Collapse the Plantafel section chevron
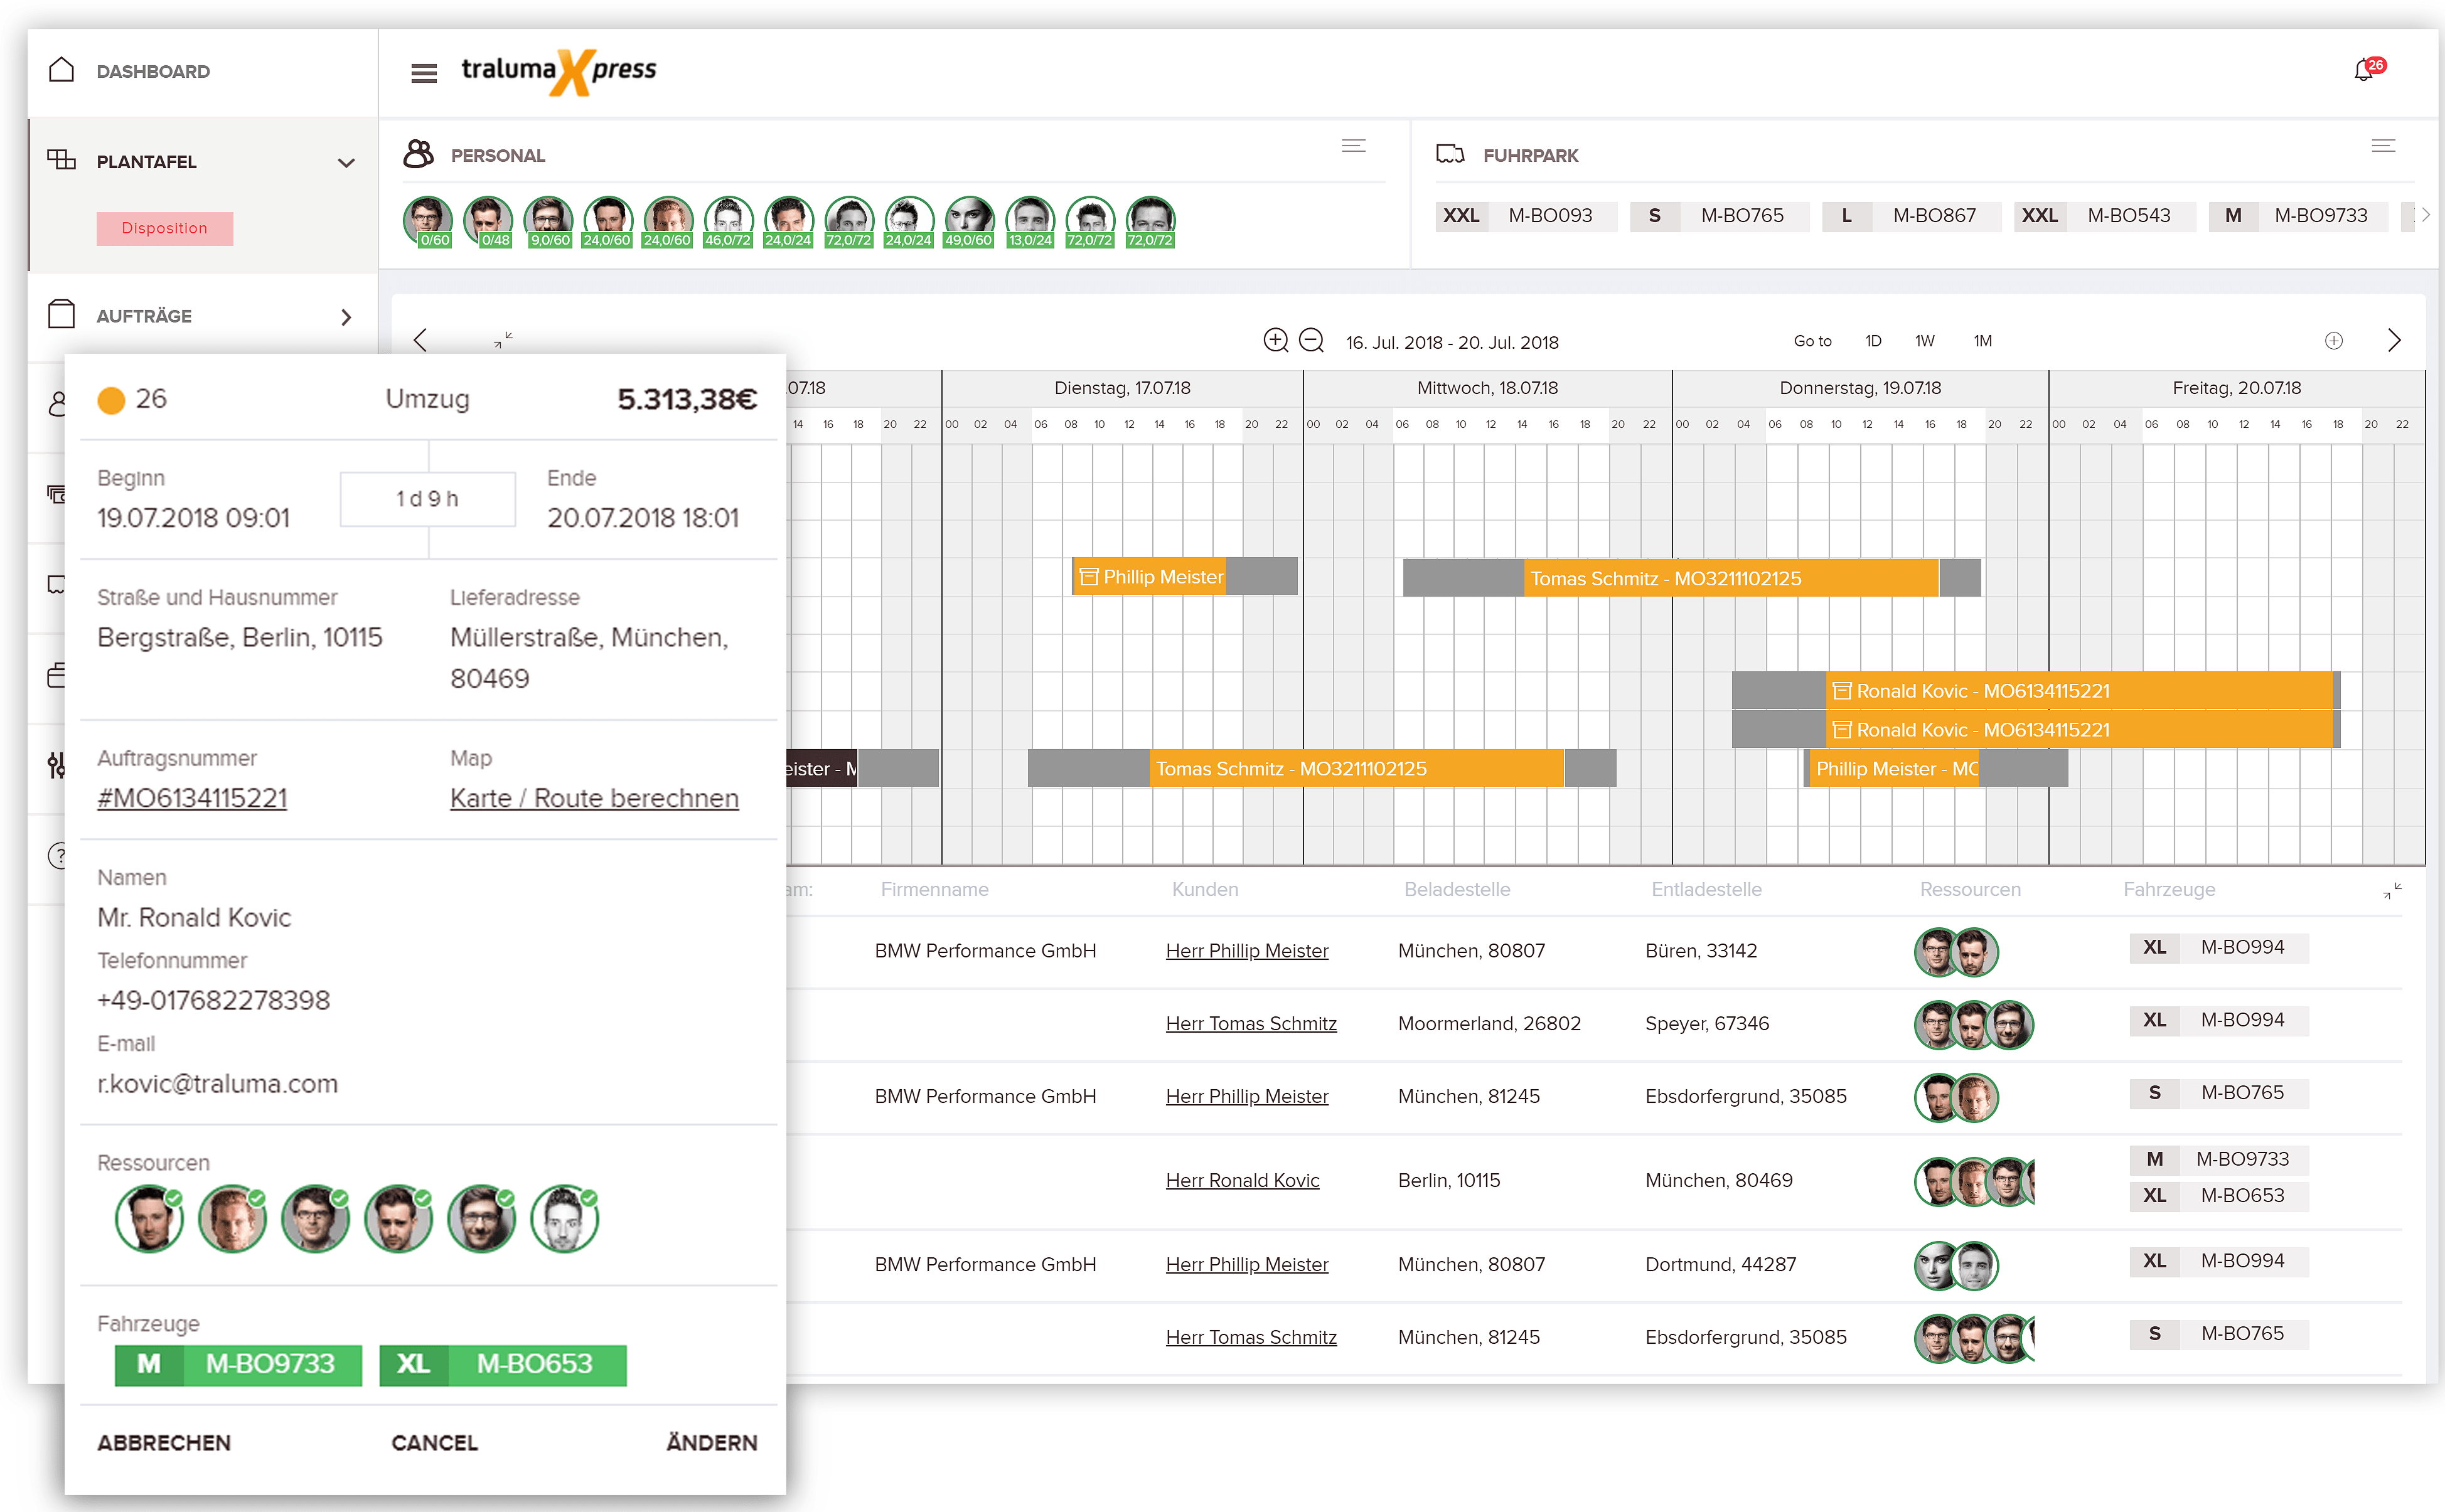 pos(347,162)
